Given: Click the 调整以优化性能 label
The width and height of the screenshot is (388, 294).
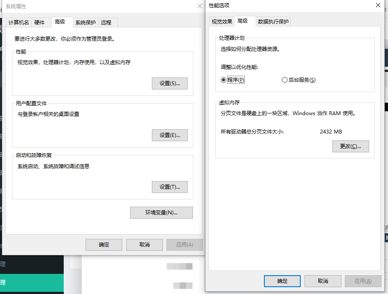Looking at the screenshot, I should 239,67.
